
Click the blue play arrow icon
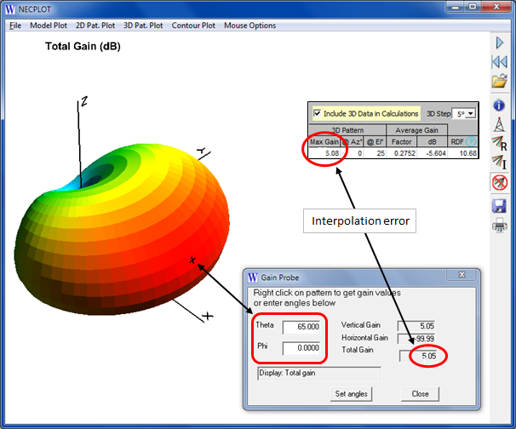(500, 43)
